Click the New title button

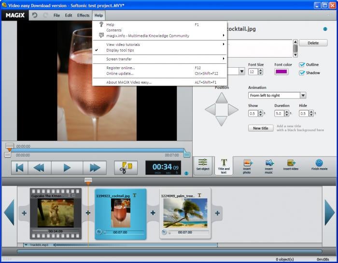click(260, 128)
